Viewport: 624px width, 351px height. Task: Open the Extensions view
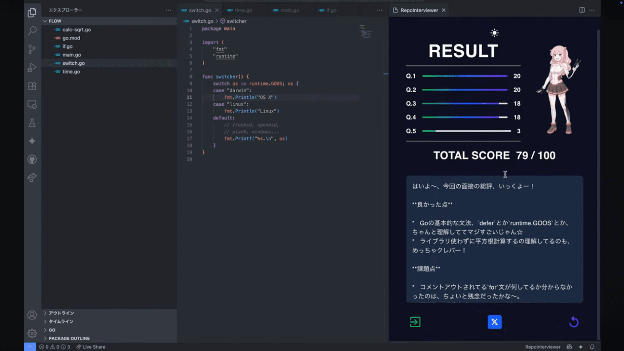32,86
